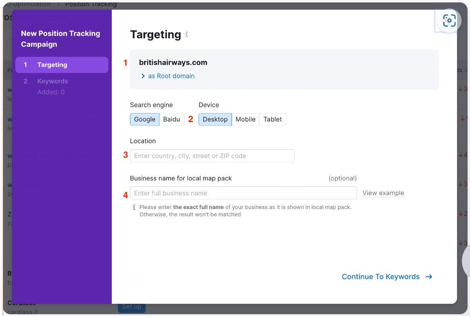Screen dimensions: 470x317
Task: Click the info icon below the business name field
Action: (134, 207)
